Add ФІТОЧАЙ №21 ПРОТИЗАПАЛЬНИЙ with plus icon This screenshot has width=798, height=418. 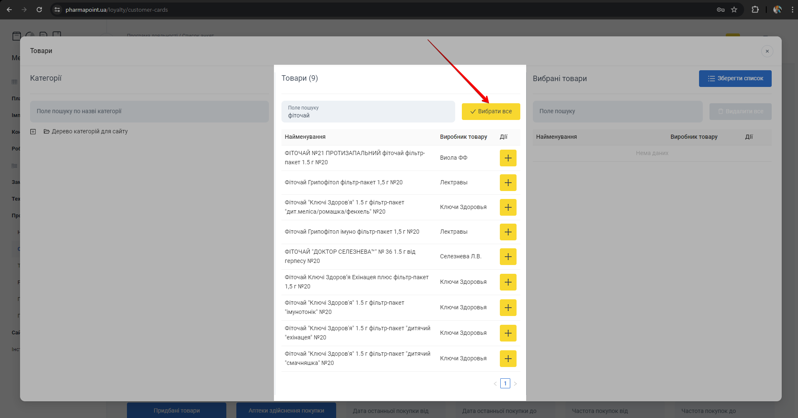click(x=508, y=158)
